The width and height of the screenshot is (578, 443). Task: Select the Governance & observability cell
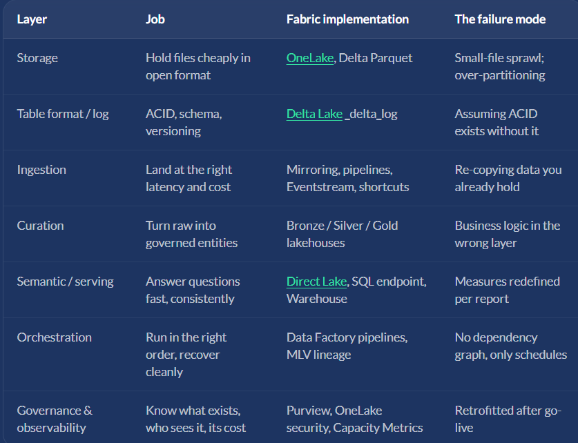55,419
